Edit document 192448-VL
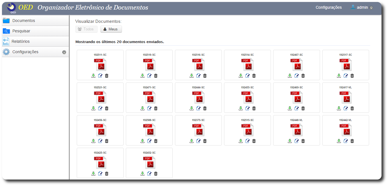 tap(297, 141)
